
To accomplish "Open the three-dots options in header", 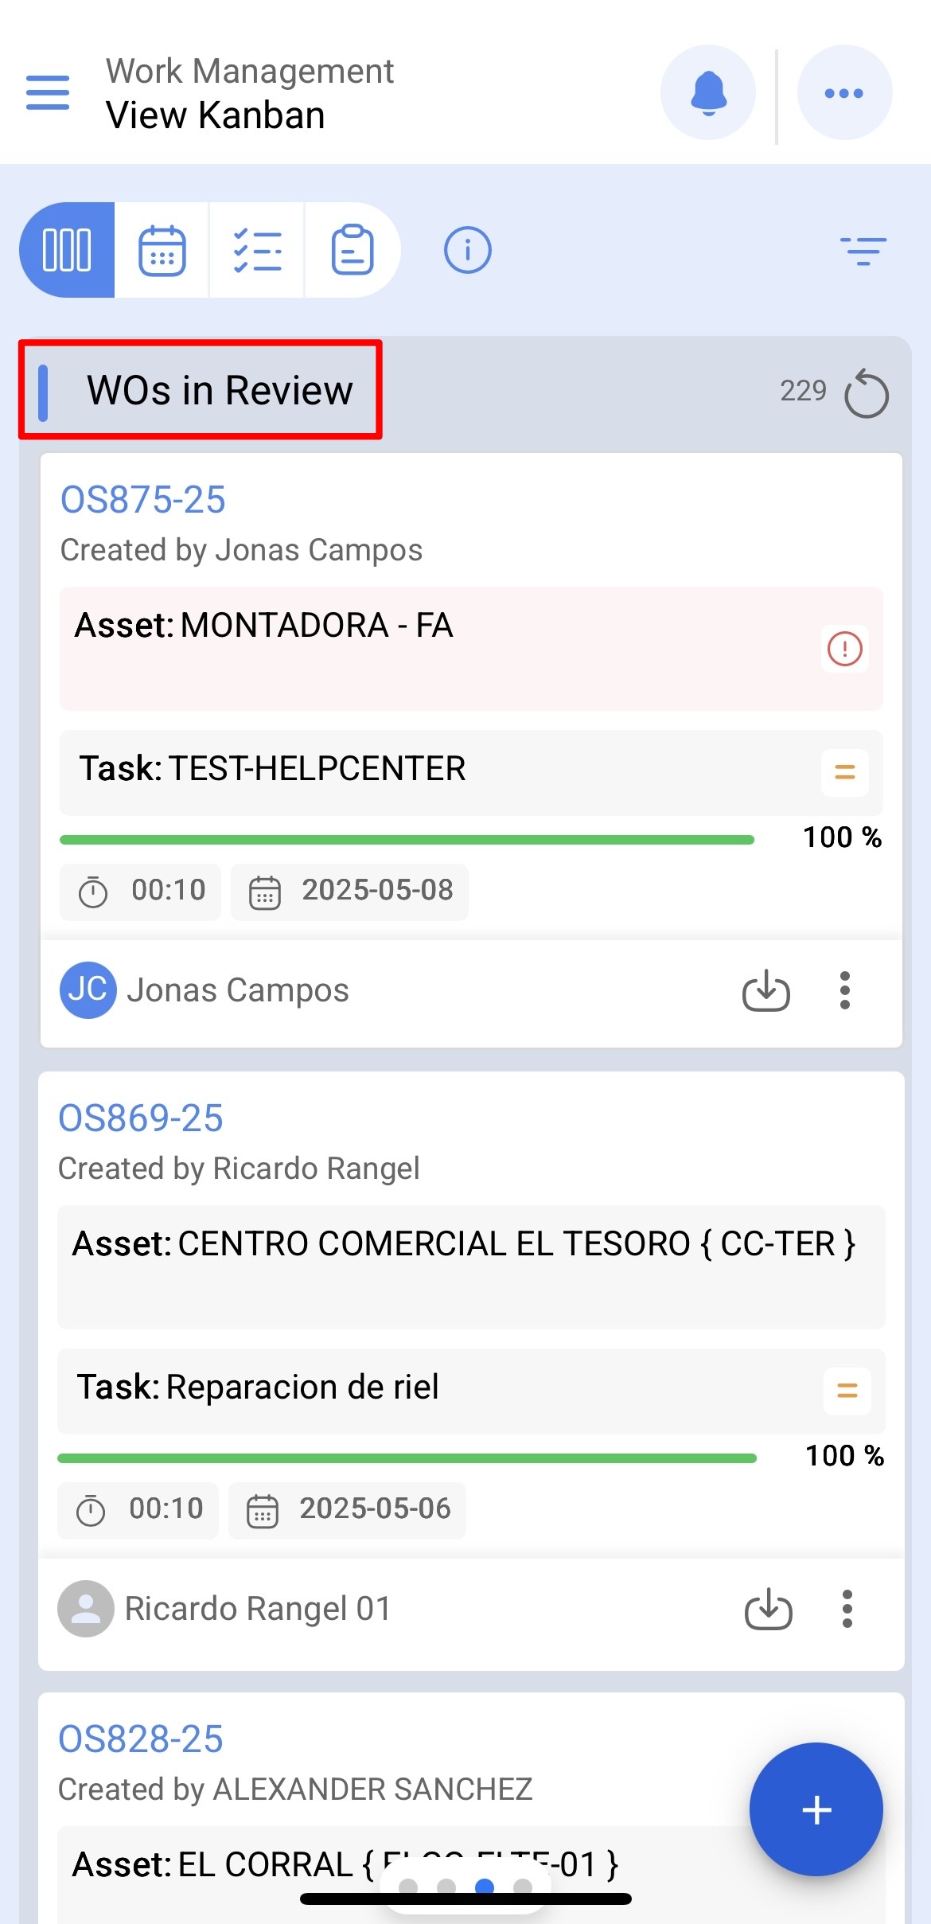I will click(843, 93).
